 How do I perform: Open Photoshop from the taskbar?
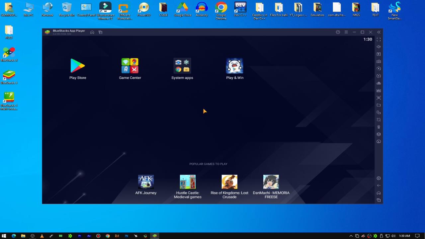coord(127,236)
